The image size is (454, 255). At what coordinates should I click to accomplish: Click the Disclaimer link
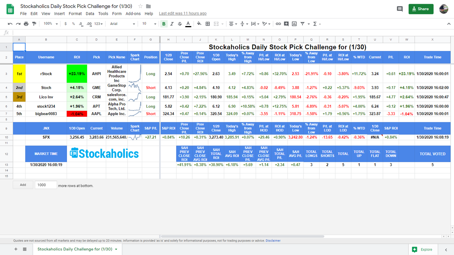point(273,241)
